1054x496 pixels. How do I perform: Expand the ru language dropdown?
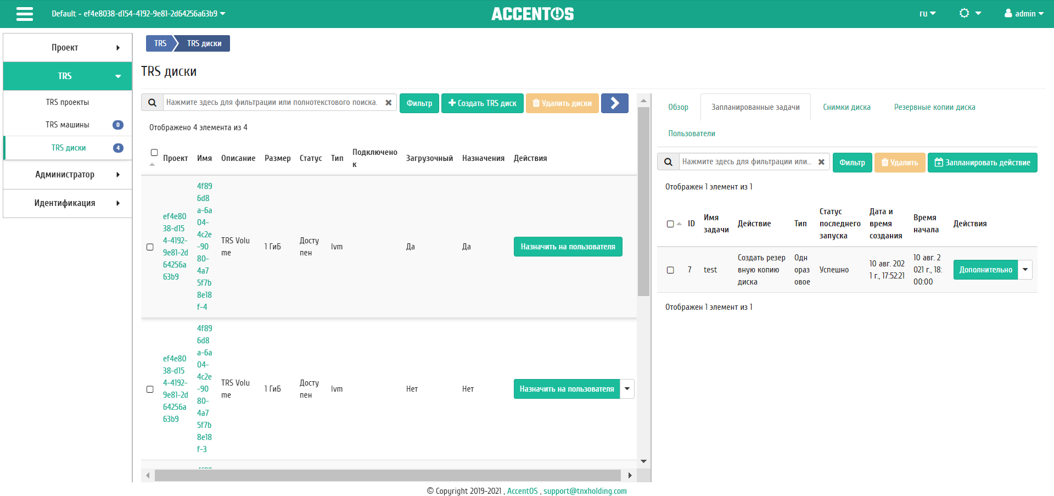point(927,13)
